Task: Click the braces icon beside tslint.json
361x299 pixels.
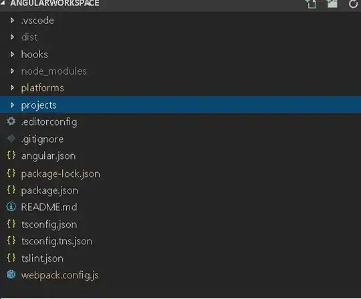Action: tap(11, 258)
